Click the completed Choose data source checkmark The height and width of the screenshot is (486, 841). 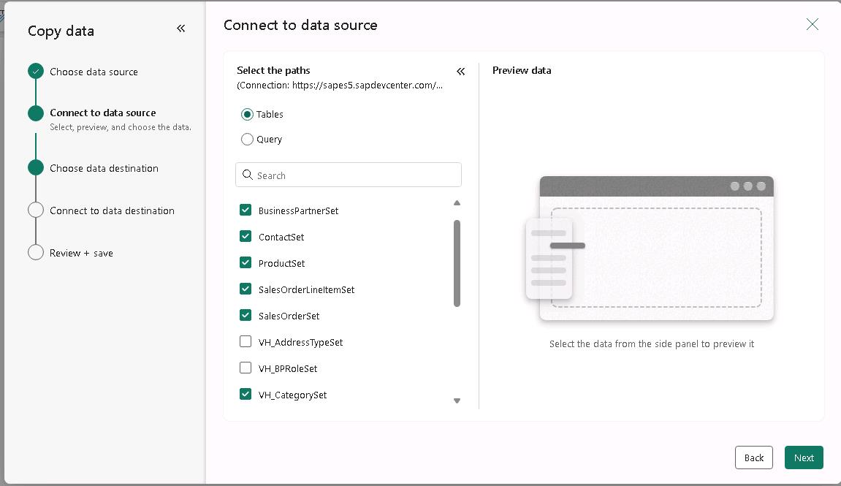(36, 71)
